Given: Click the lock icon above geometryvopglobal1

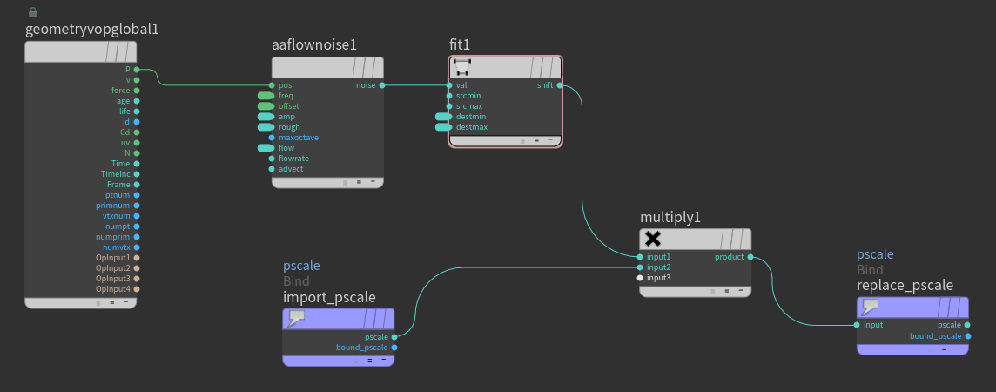Looking at the screenshot, I should (x=33, y=12).
